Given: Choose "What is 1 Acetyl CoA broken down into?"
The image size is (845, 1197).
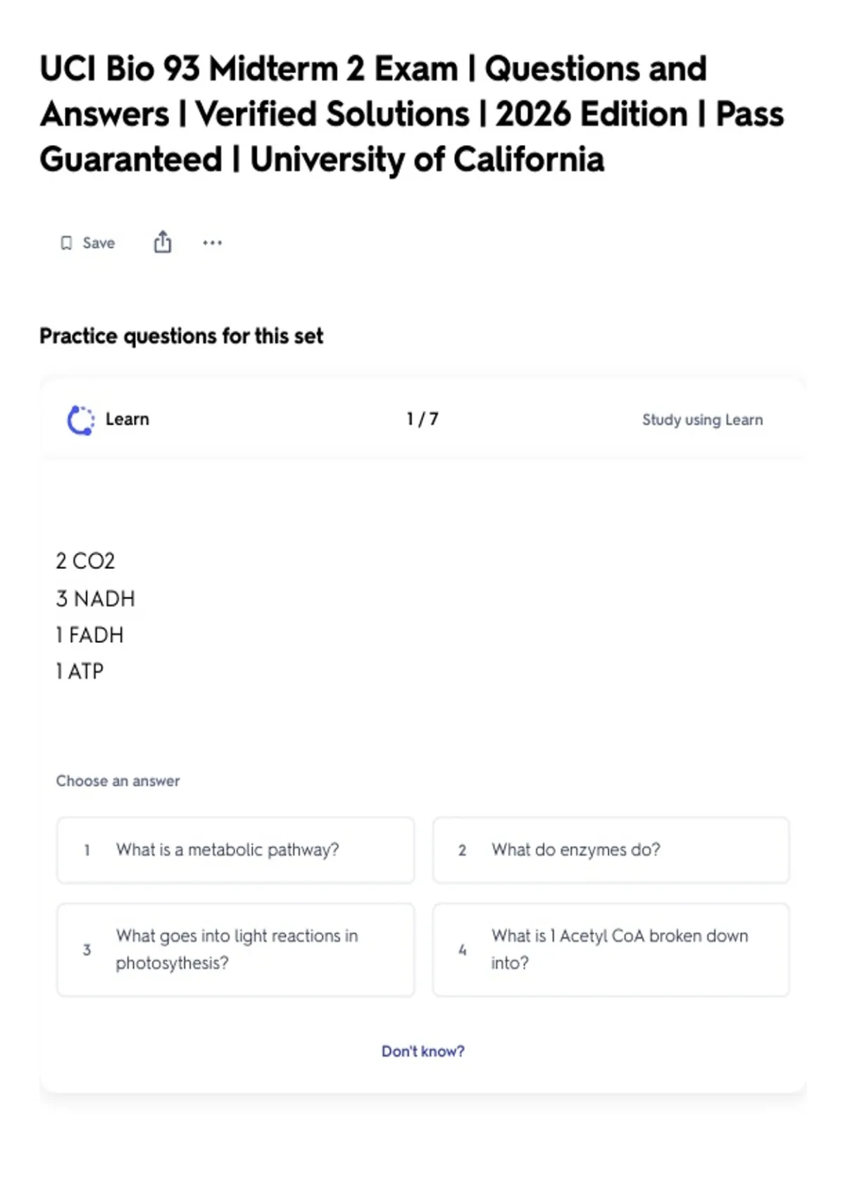Looking at the screenshot, I should coord(611,949).
